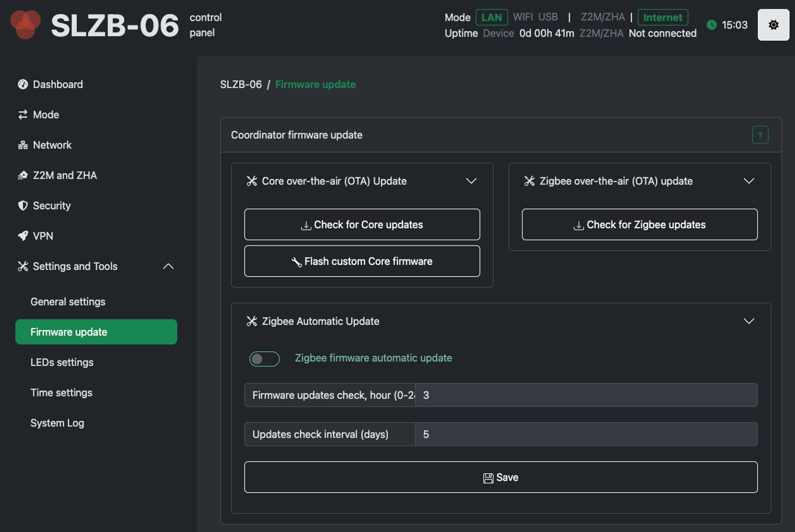Click the green clock icon near time
This screenshot has width=795, height=532.
point(712,25)
